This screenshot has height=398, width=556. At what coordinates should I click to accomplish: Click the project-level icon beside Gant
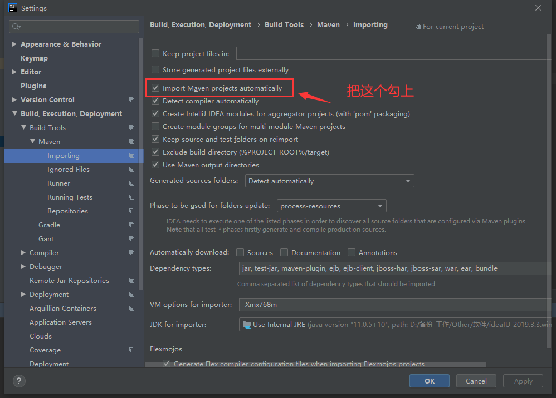[x=132, y=239]
